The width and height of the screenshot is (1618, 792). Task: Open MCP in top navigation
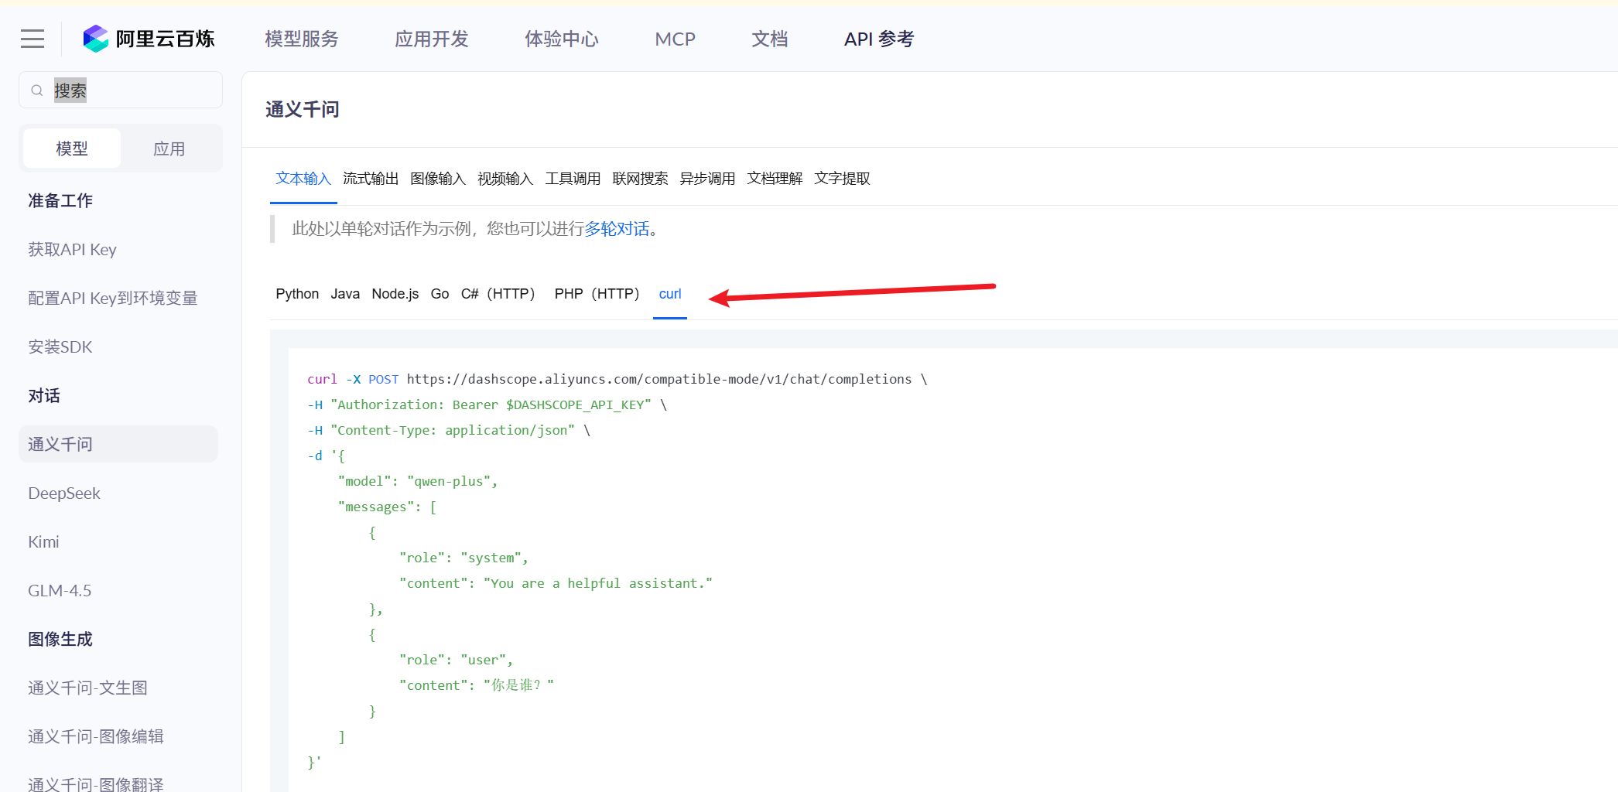click(675, 39)
